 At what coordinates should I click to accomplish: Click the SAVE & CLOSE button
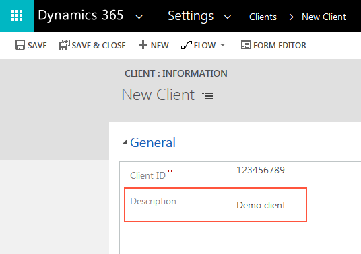[92, 45]
